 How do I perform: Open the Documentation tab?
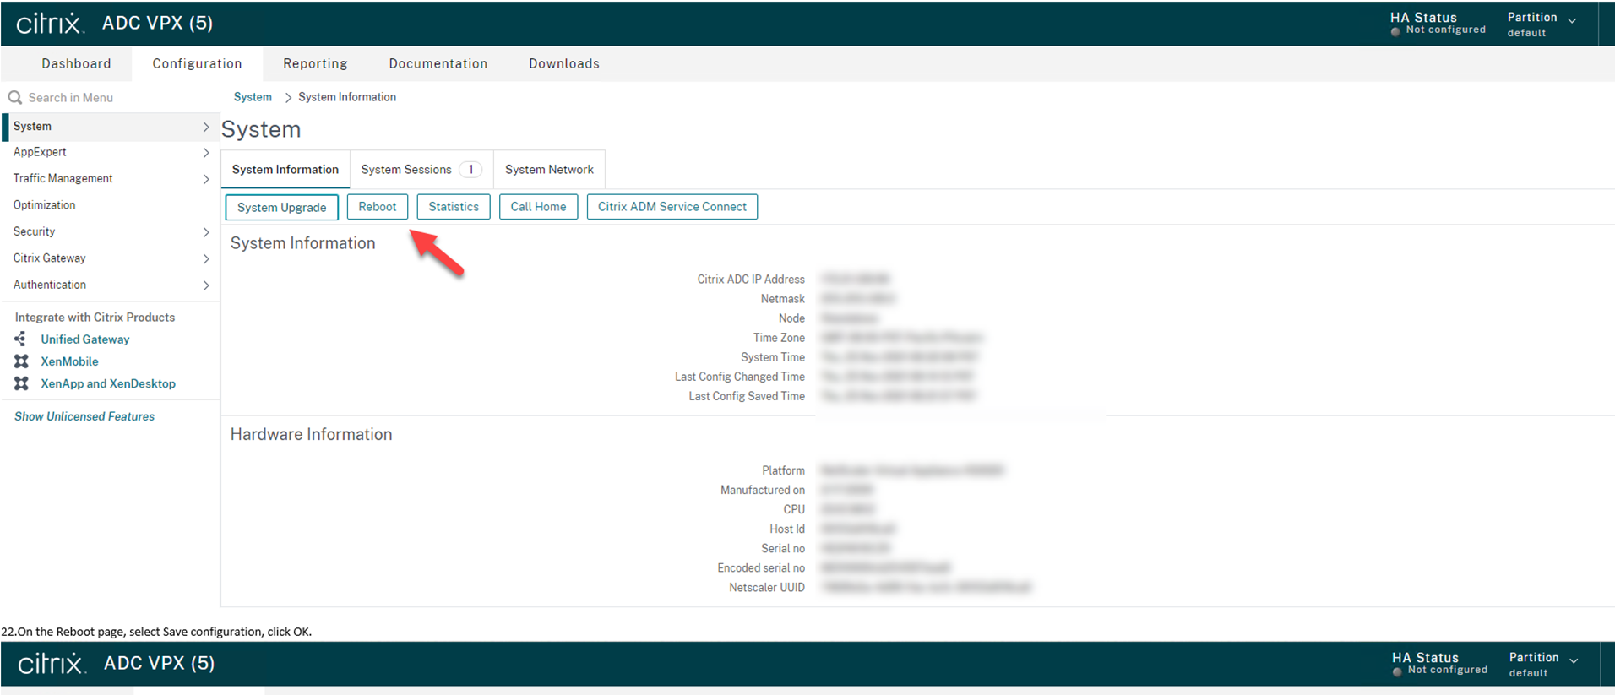[x=438, y=63]
